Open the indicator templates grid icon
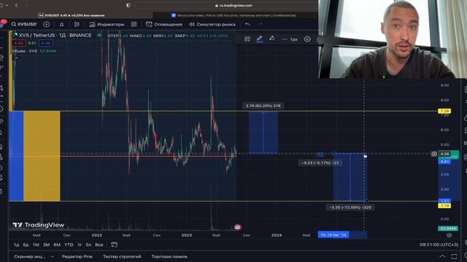This screenshot has width=467, height=262. click(x=134, y=24)
